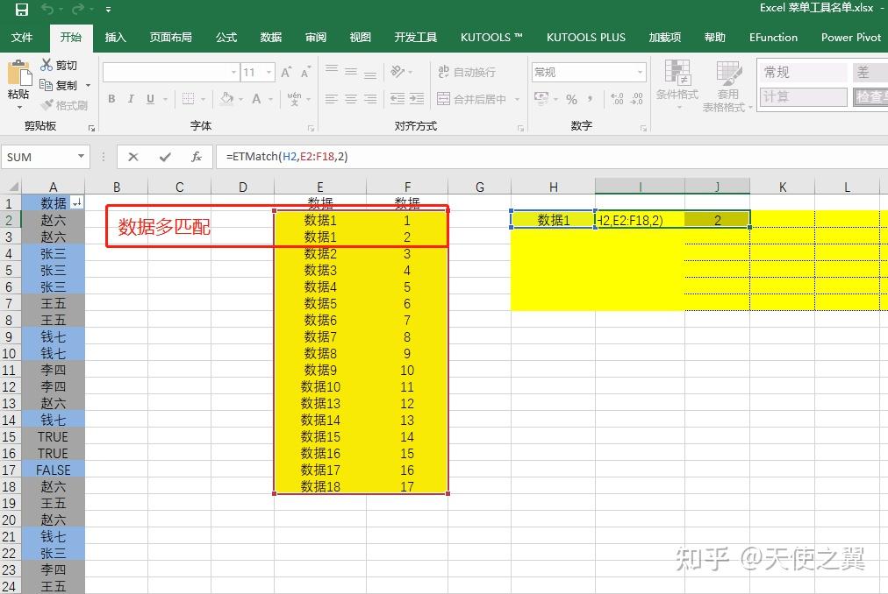Switch to the 开发工具 tab
Image resolution: width=888 pixels, height=594 pixels.
pos(415,38)
